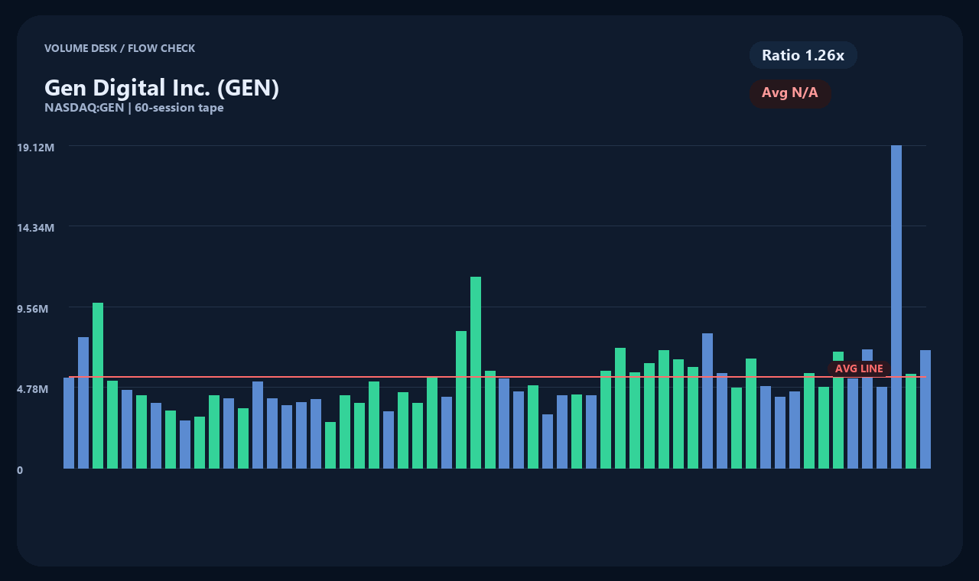Screen dimensions: 979x581
Task: Click the VOLUME DESK / FLOW CHECK header
Action: pos(120,48)
